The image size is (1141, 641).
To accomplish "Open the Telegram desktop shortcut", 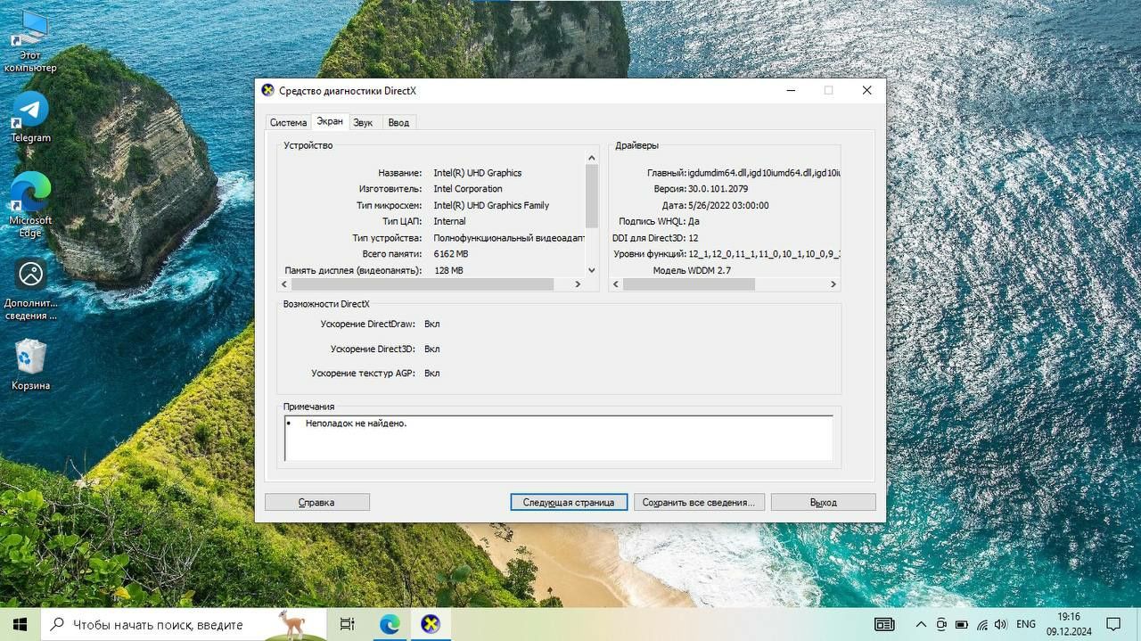I will 30,117.
